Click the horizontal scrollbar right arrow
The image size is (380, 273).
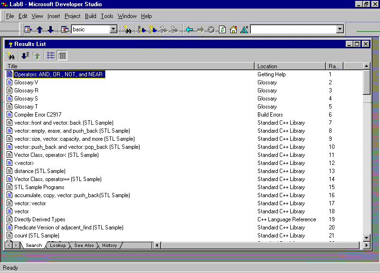tap(366, 245)
